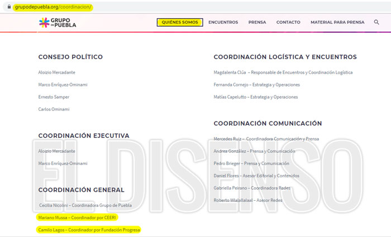Click the Magdalenta Clúa entry
391x237 pixels.
click(283, 72)
